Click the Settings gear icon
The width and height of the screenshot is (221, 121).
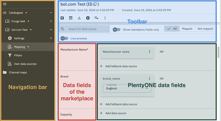(x=10, y=38)
